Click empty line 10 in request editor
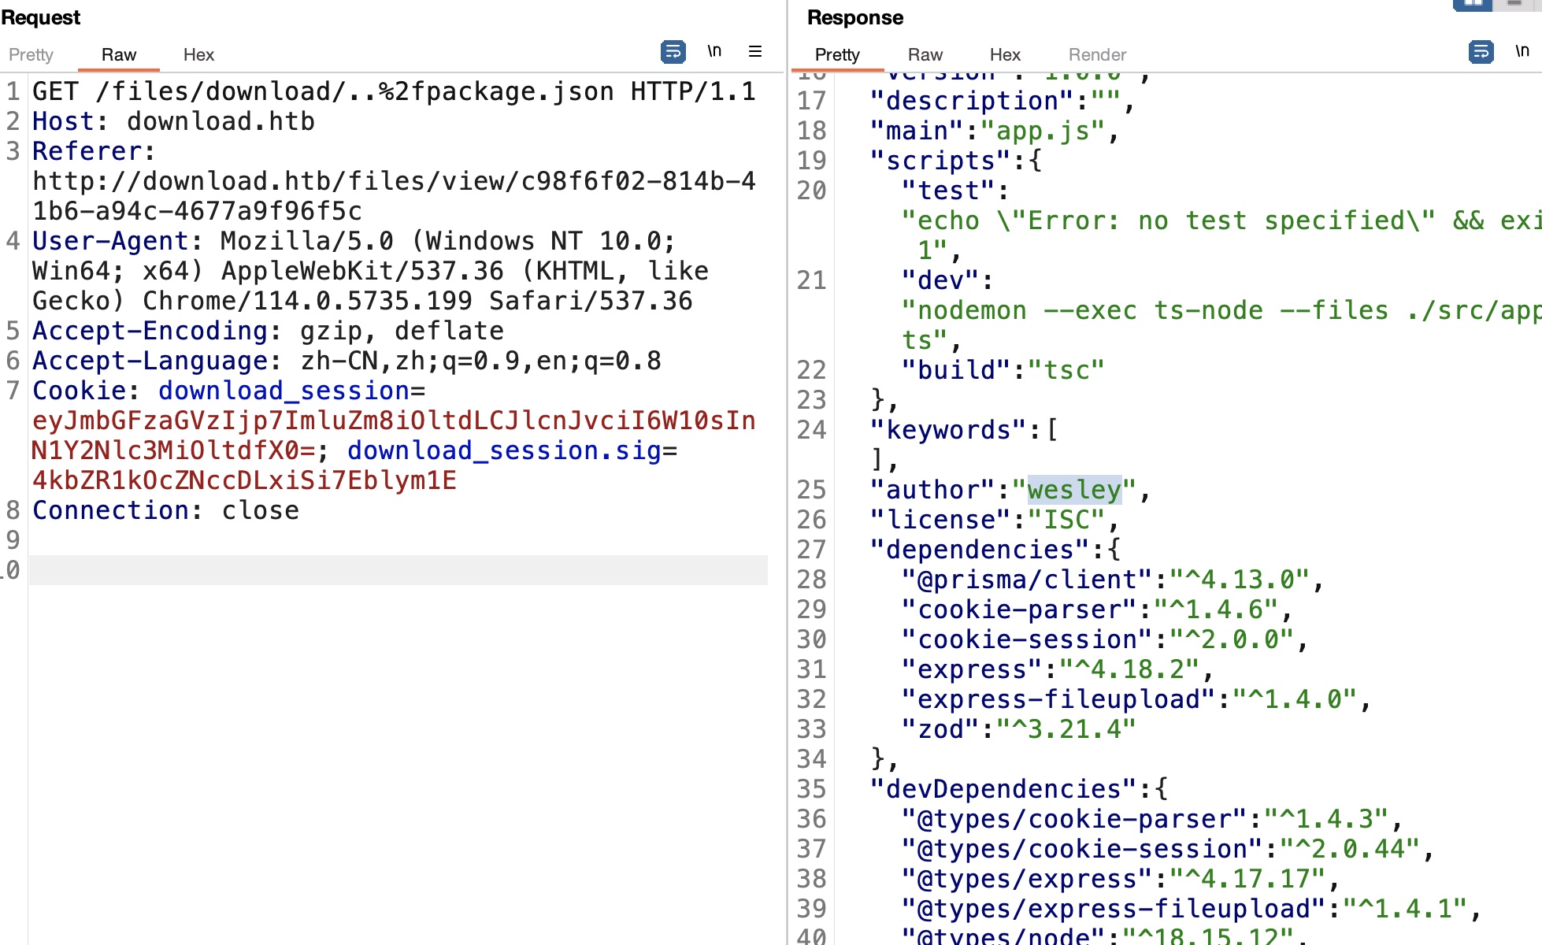 tap(394, 570)
